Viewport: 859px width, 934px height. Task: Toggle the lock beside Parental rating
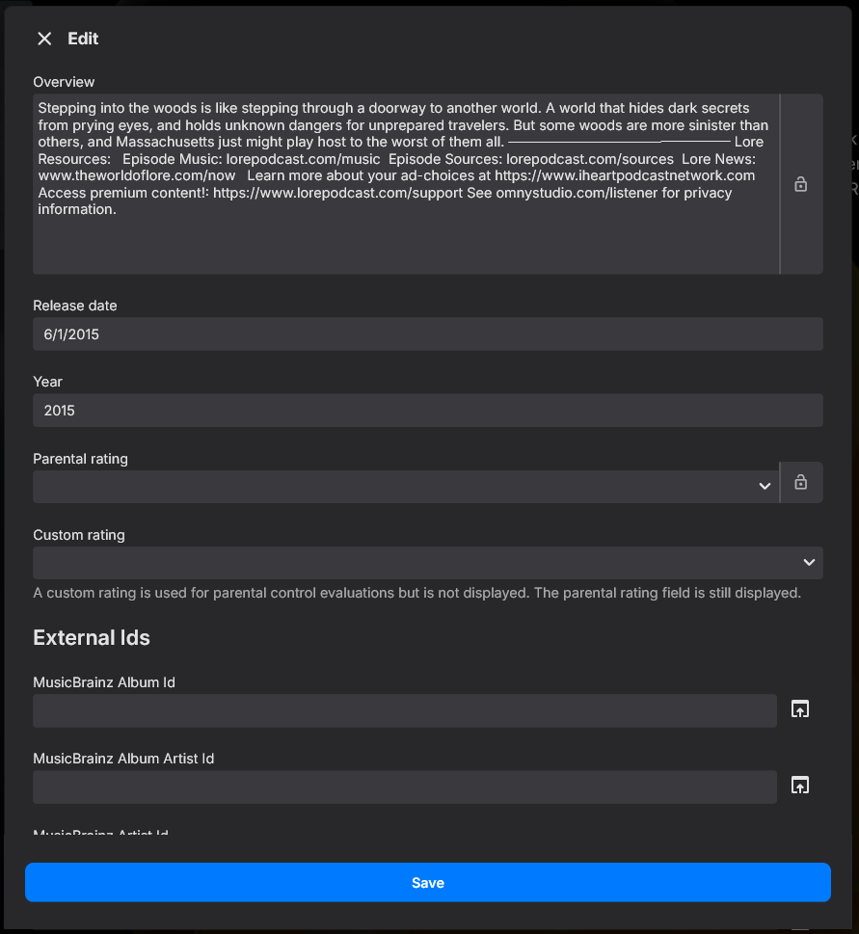[800, 482]
